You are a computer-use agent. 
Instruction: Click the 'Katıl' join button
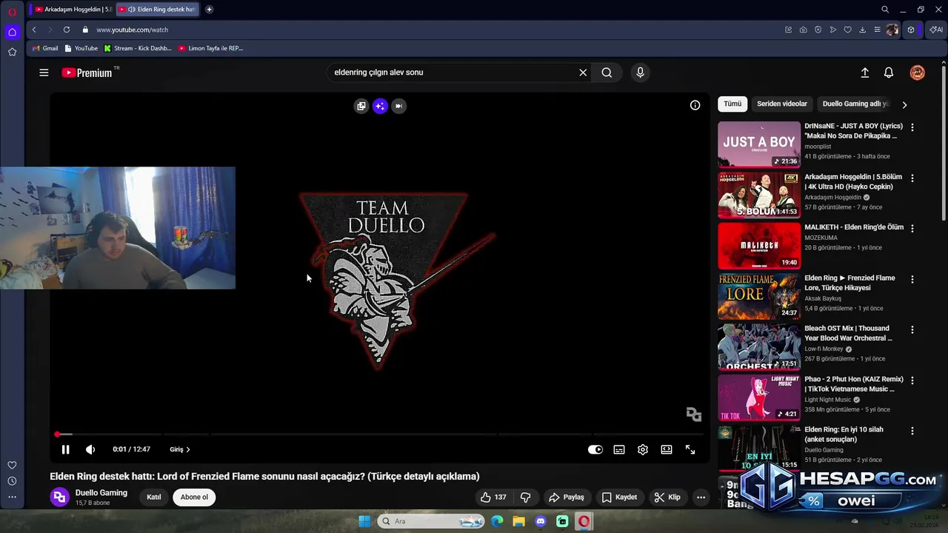point(154,497)
